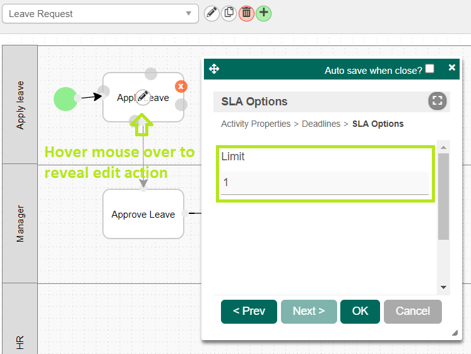The image size is (471, 354).
Task: Select the Manager swimlane header
Action: point(20,223)
